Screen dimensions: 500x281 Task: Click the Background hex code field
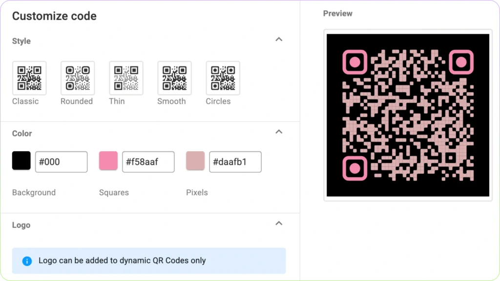pyautogui.click(x=61, y=161)
